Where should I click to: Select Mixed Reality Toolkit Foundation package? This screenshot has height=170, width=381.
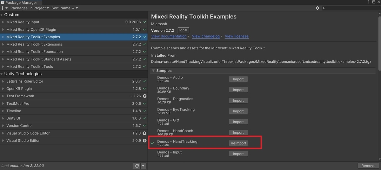coord(74,52)
